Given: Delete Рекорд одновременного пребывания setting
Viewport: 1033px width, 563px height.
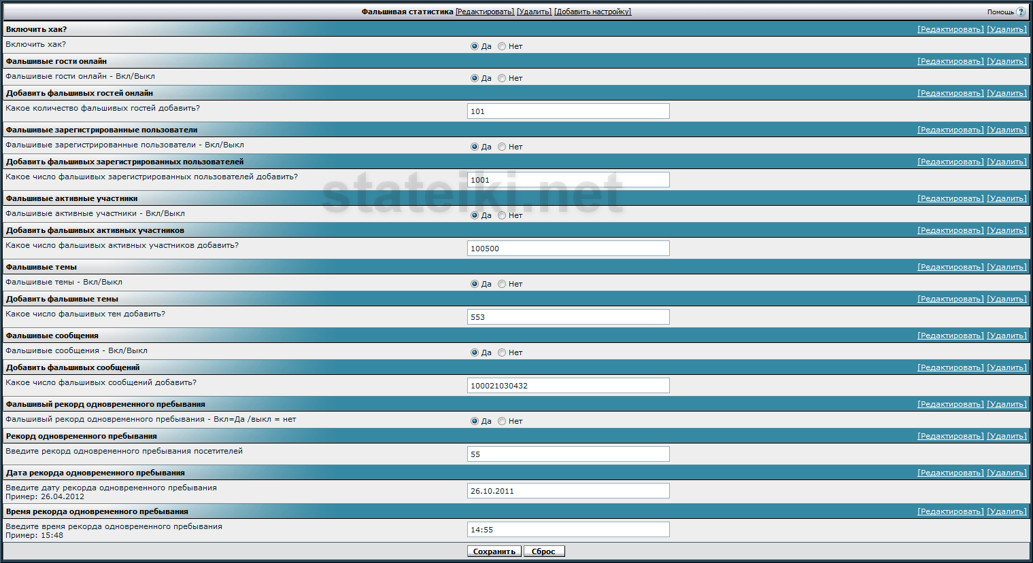Looking at the screenshot, I should 1007,436.
